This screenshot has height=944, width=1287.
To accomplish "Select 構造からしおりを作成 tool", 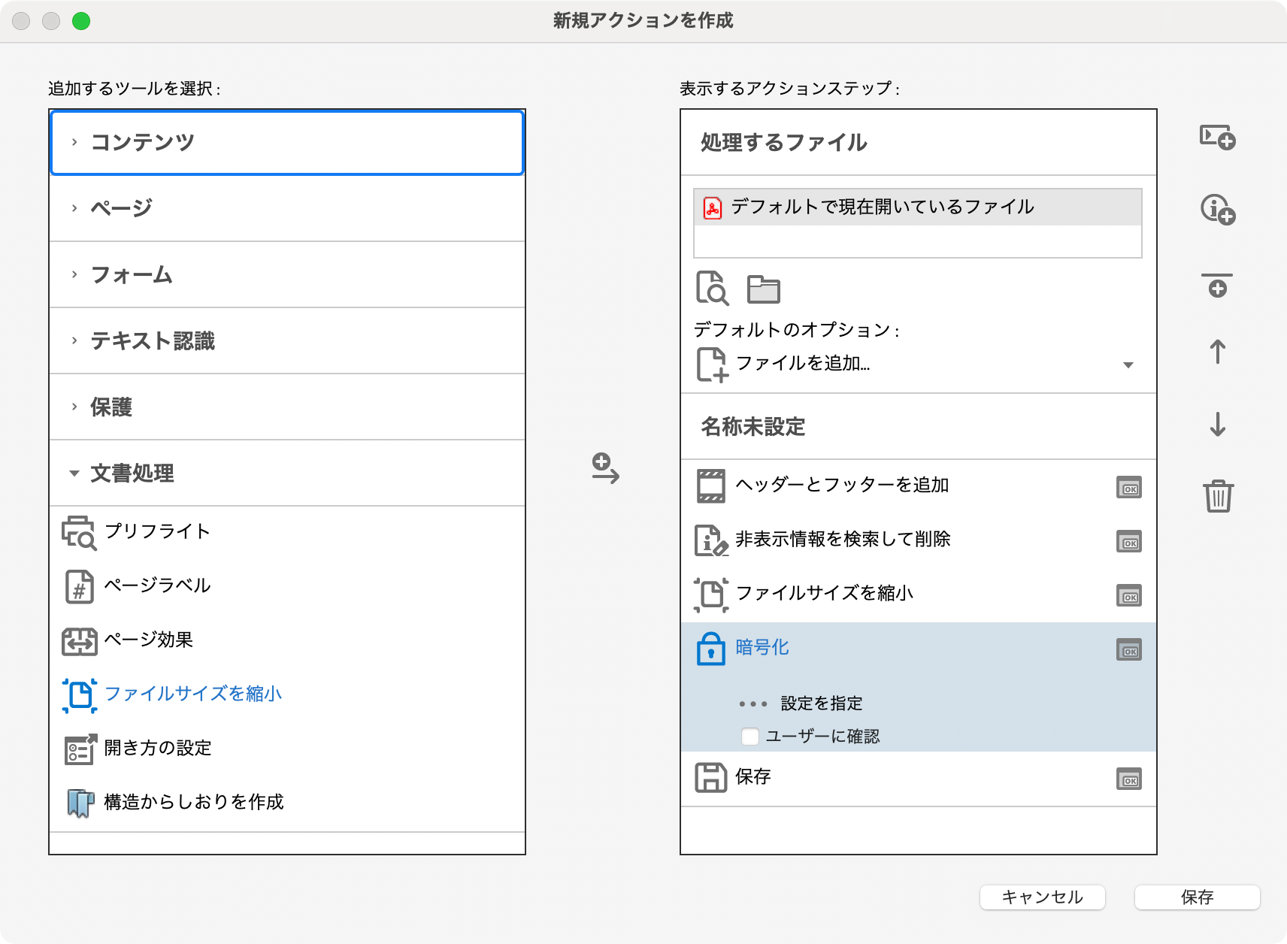I will click(193, 802).
